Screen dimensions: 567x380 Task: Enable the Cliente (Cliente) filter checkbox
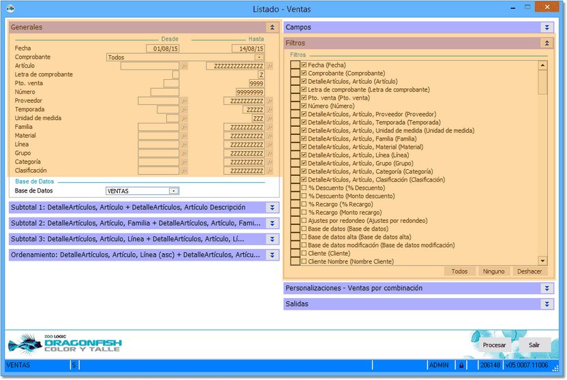(304, 253)
